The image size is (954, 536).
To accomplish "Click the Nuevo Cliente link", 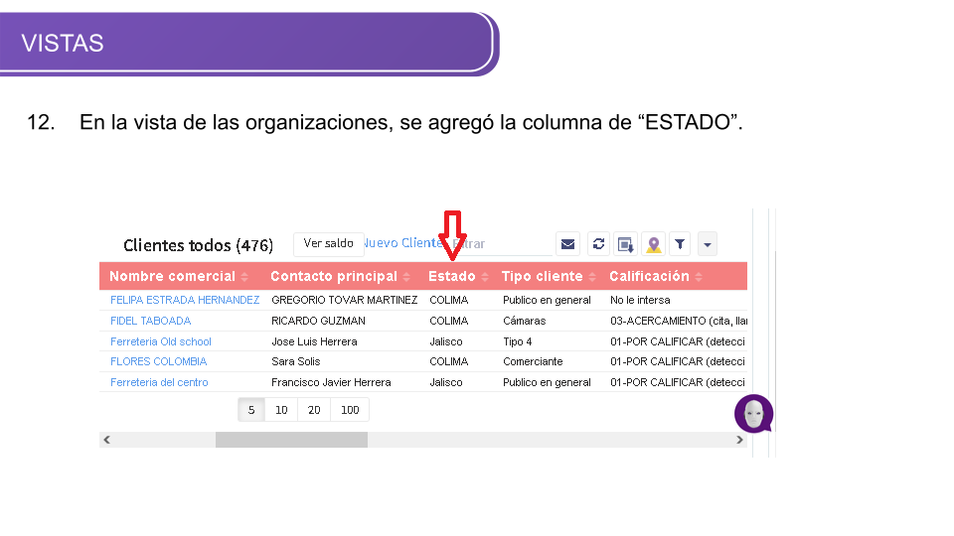I will (402, 243).
